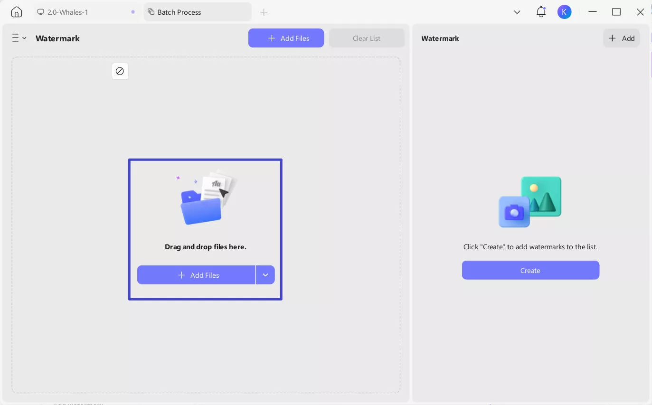Image resolution: width=652 pixels, height=405 pixels.
Task: Click the prohibited circle-slash icon
Action: [120, 71]
